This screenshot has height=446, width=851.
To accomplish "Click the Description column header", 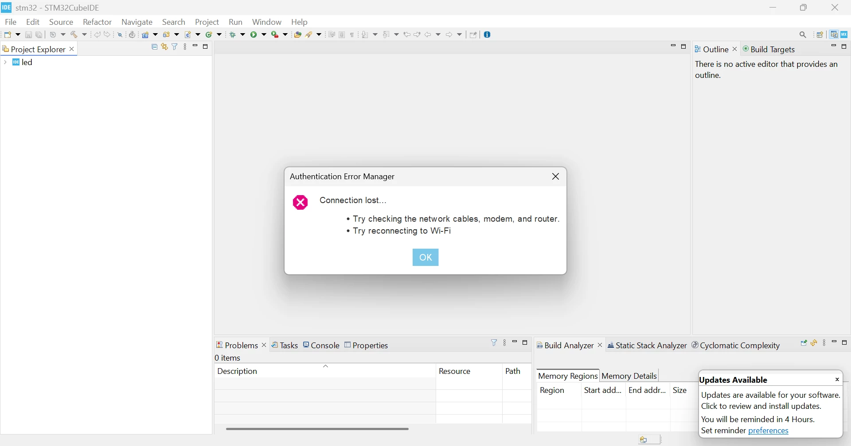I will [x=325, y=371].
